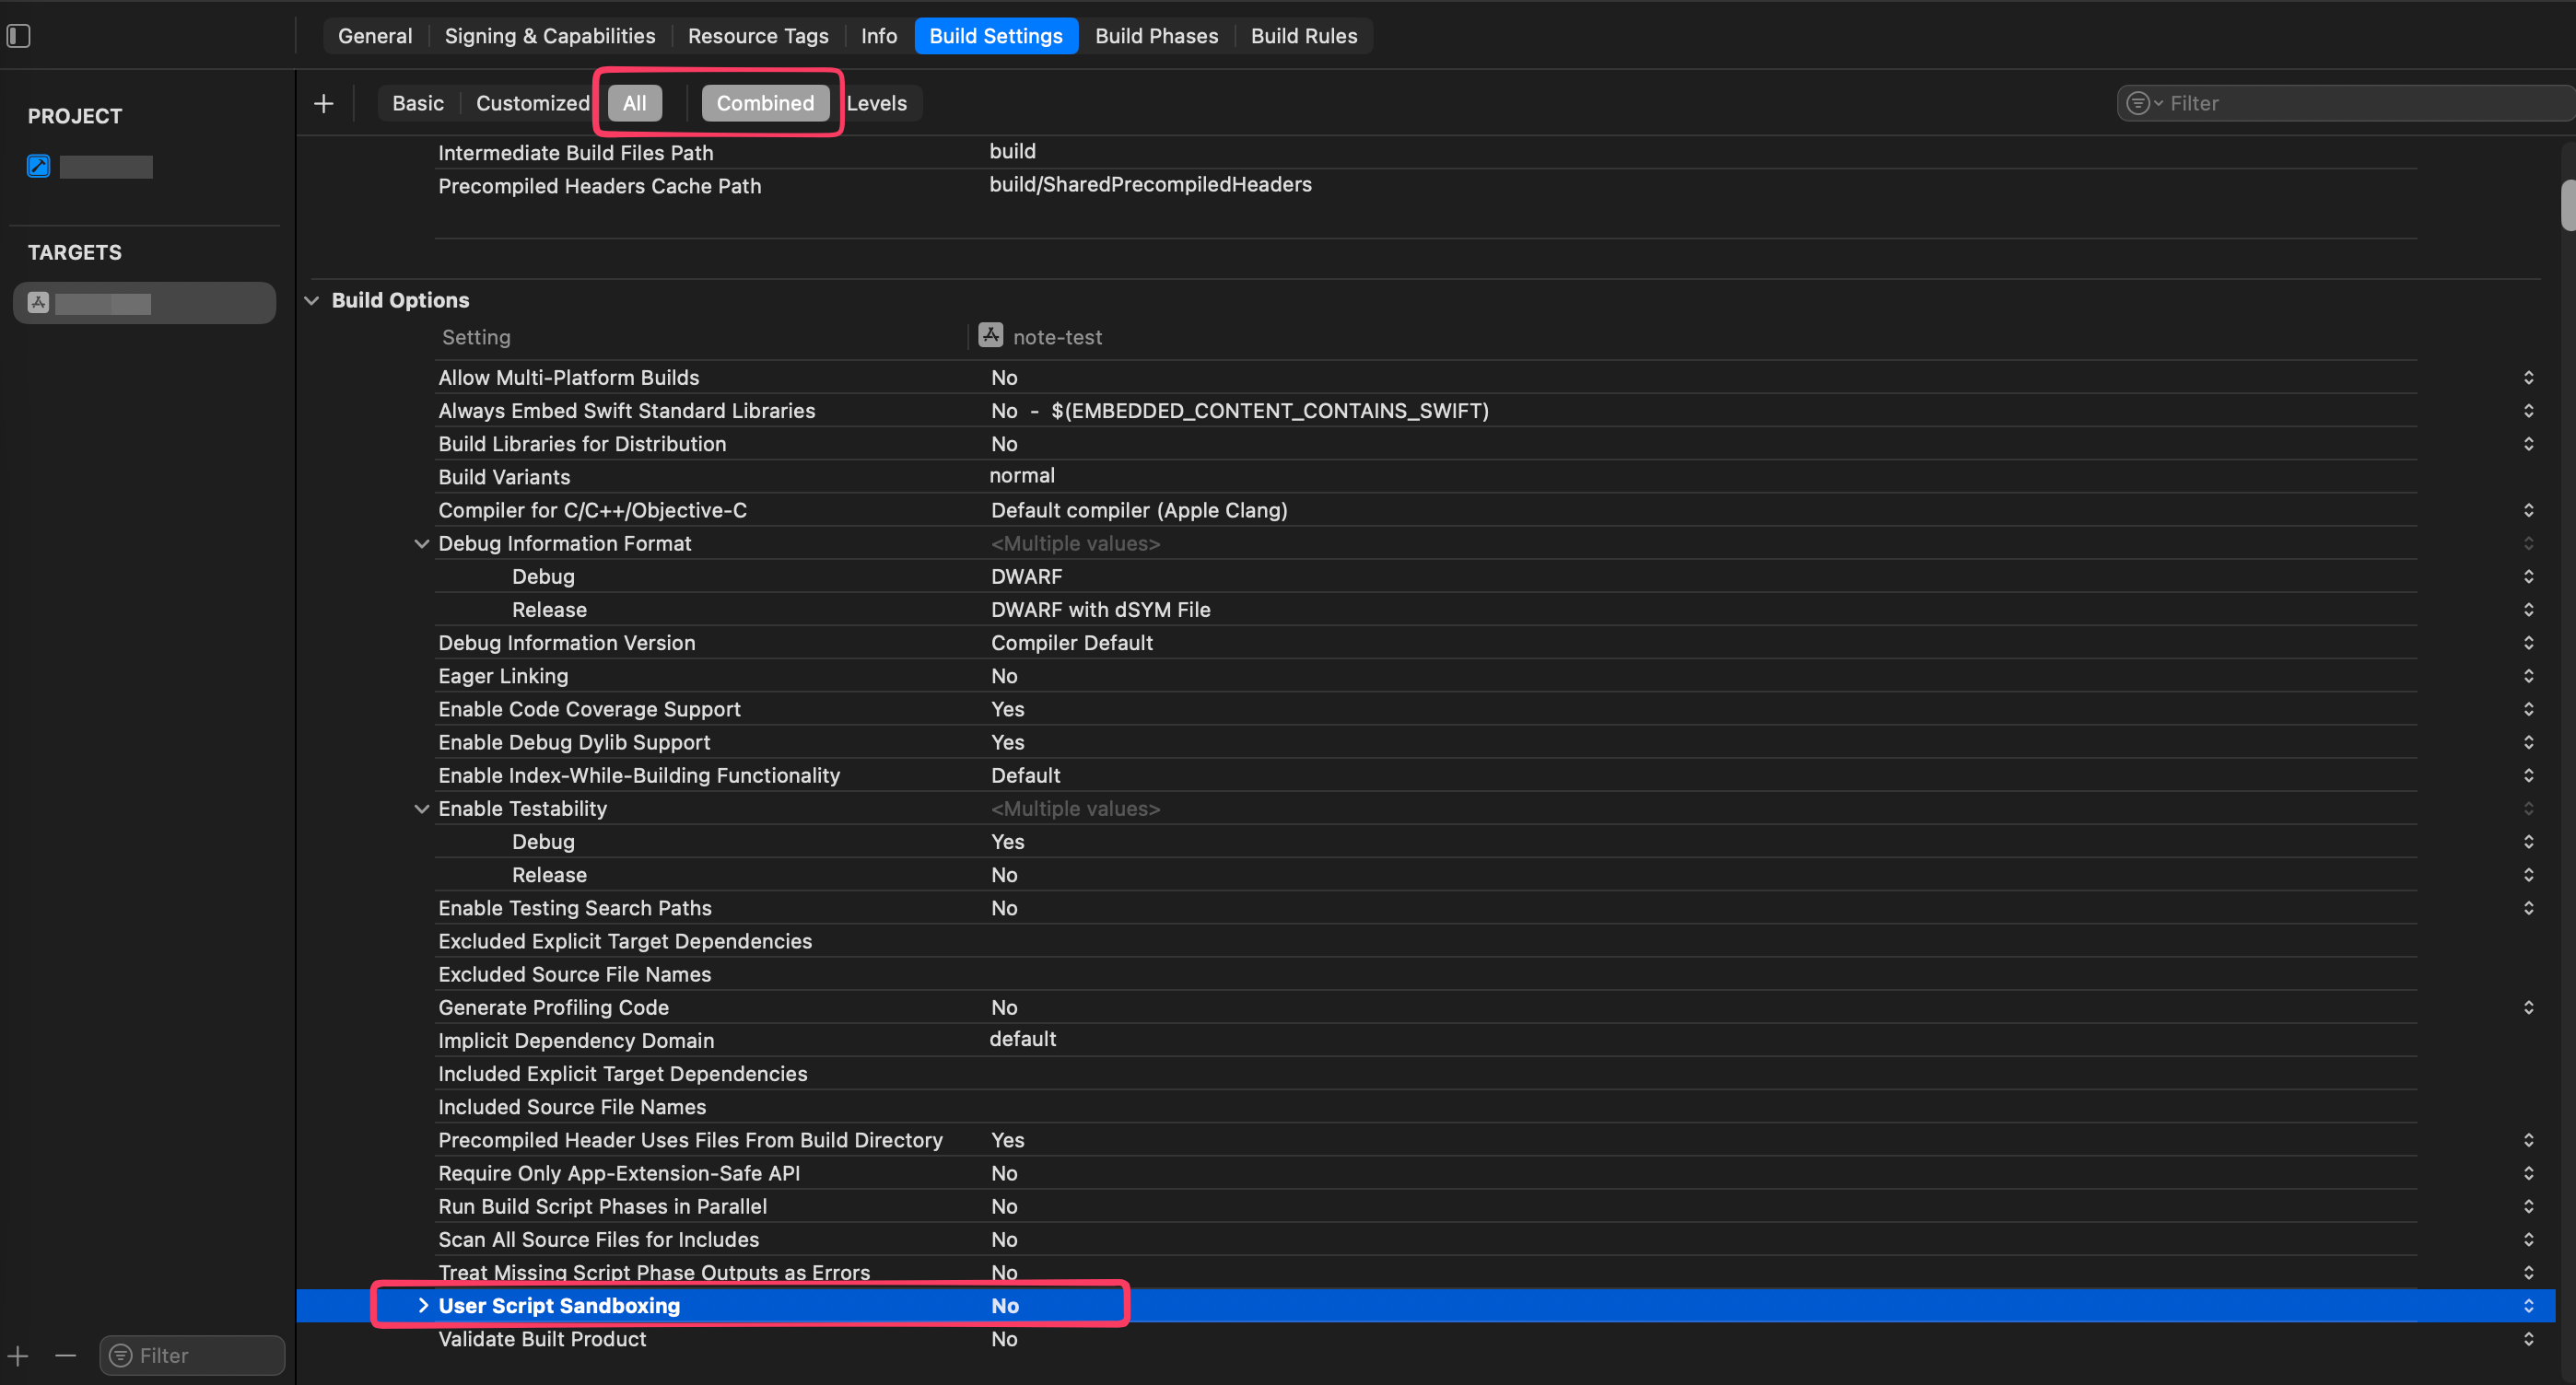Open the Signing & Capabilities tab

(x=550, y=35)
